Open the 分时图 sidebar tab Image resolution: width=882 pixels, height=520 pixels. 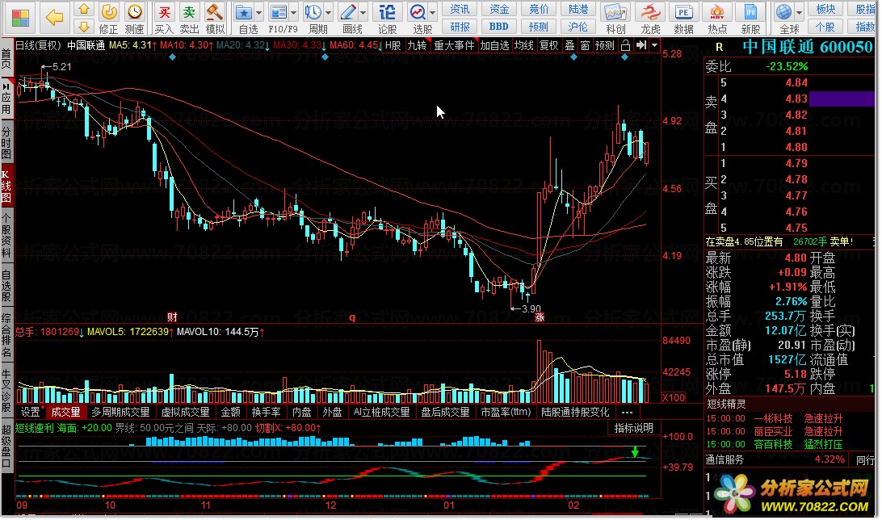point(6,142)
